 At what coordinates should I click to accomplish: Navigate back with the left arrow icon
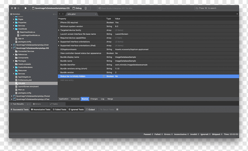[x=60, y=14]
